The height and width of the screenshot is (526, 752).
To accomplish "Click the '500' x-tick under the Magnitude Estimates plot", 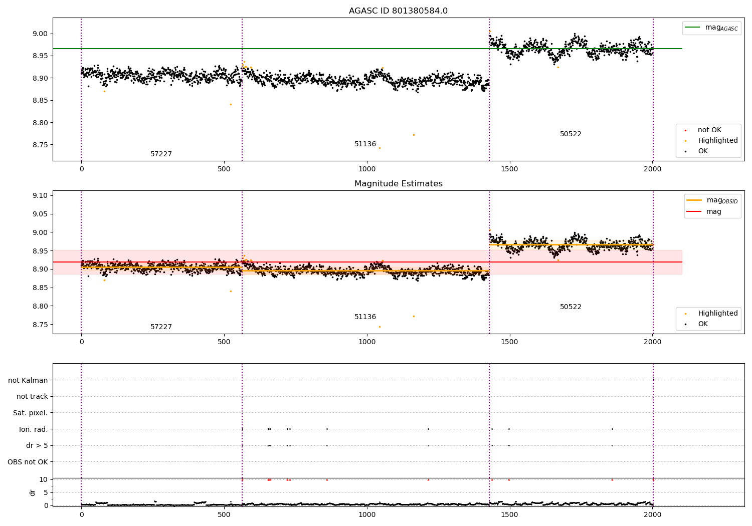I will click(x=224, y=342).
